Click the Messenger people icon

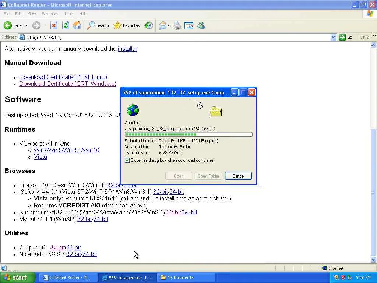(x=201, y=25)
